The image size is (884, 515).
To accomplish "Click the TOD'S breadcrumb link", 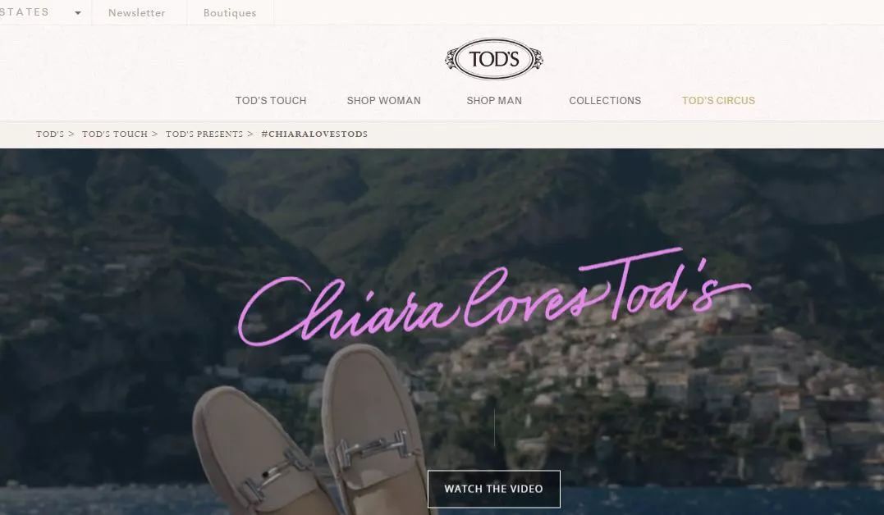I will (x=50, y=134).
